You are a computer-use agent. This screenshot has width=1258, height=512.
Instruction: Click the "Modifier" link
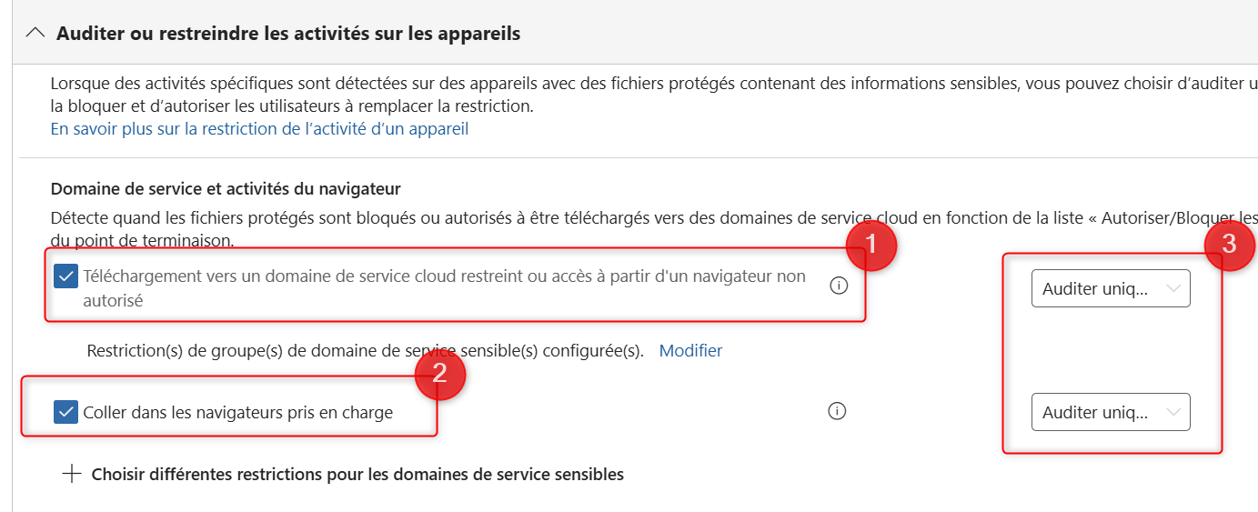(x=690, y=350)
